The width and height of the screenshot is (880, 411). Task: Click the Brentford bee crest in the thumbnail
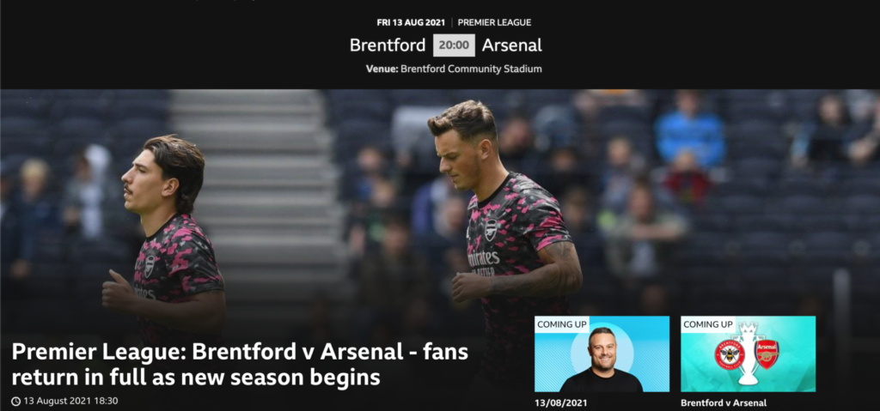[x=729, y=354]
